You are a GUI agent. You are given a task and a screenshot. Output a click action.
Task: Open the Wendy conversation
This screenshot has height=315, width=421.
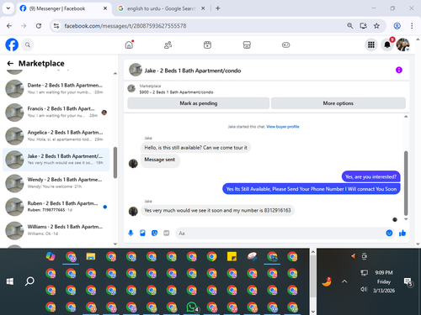[x=56, y=183]
